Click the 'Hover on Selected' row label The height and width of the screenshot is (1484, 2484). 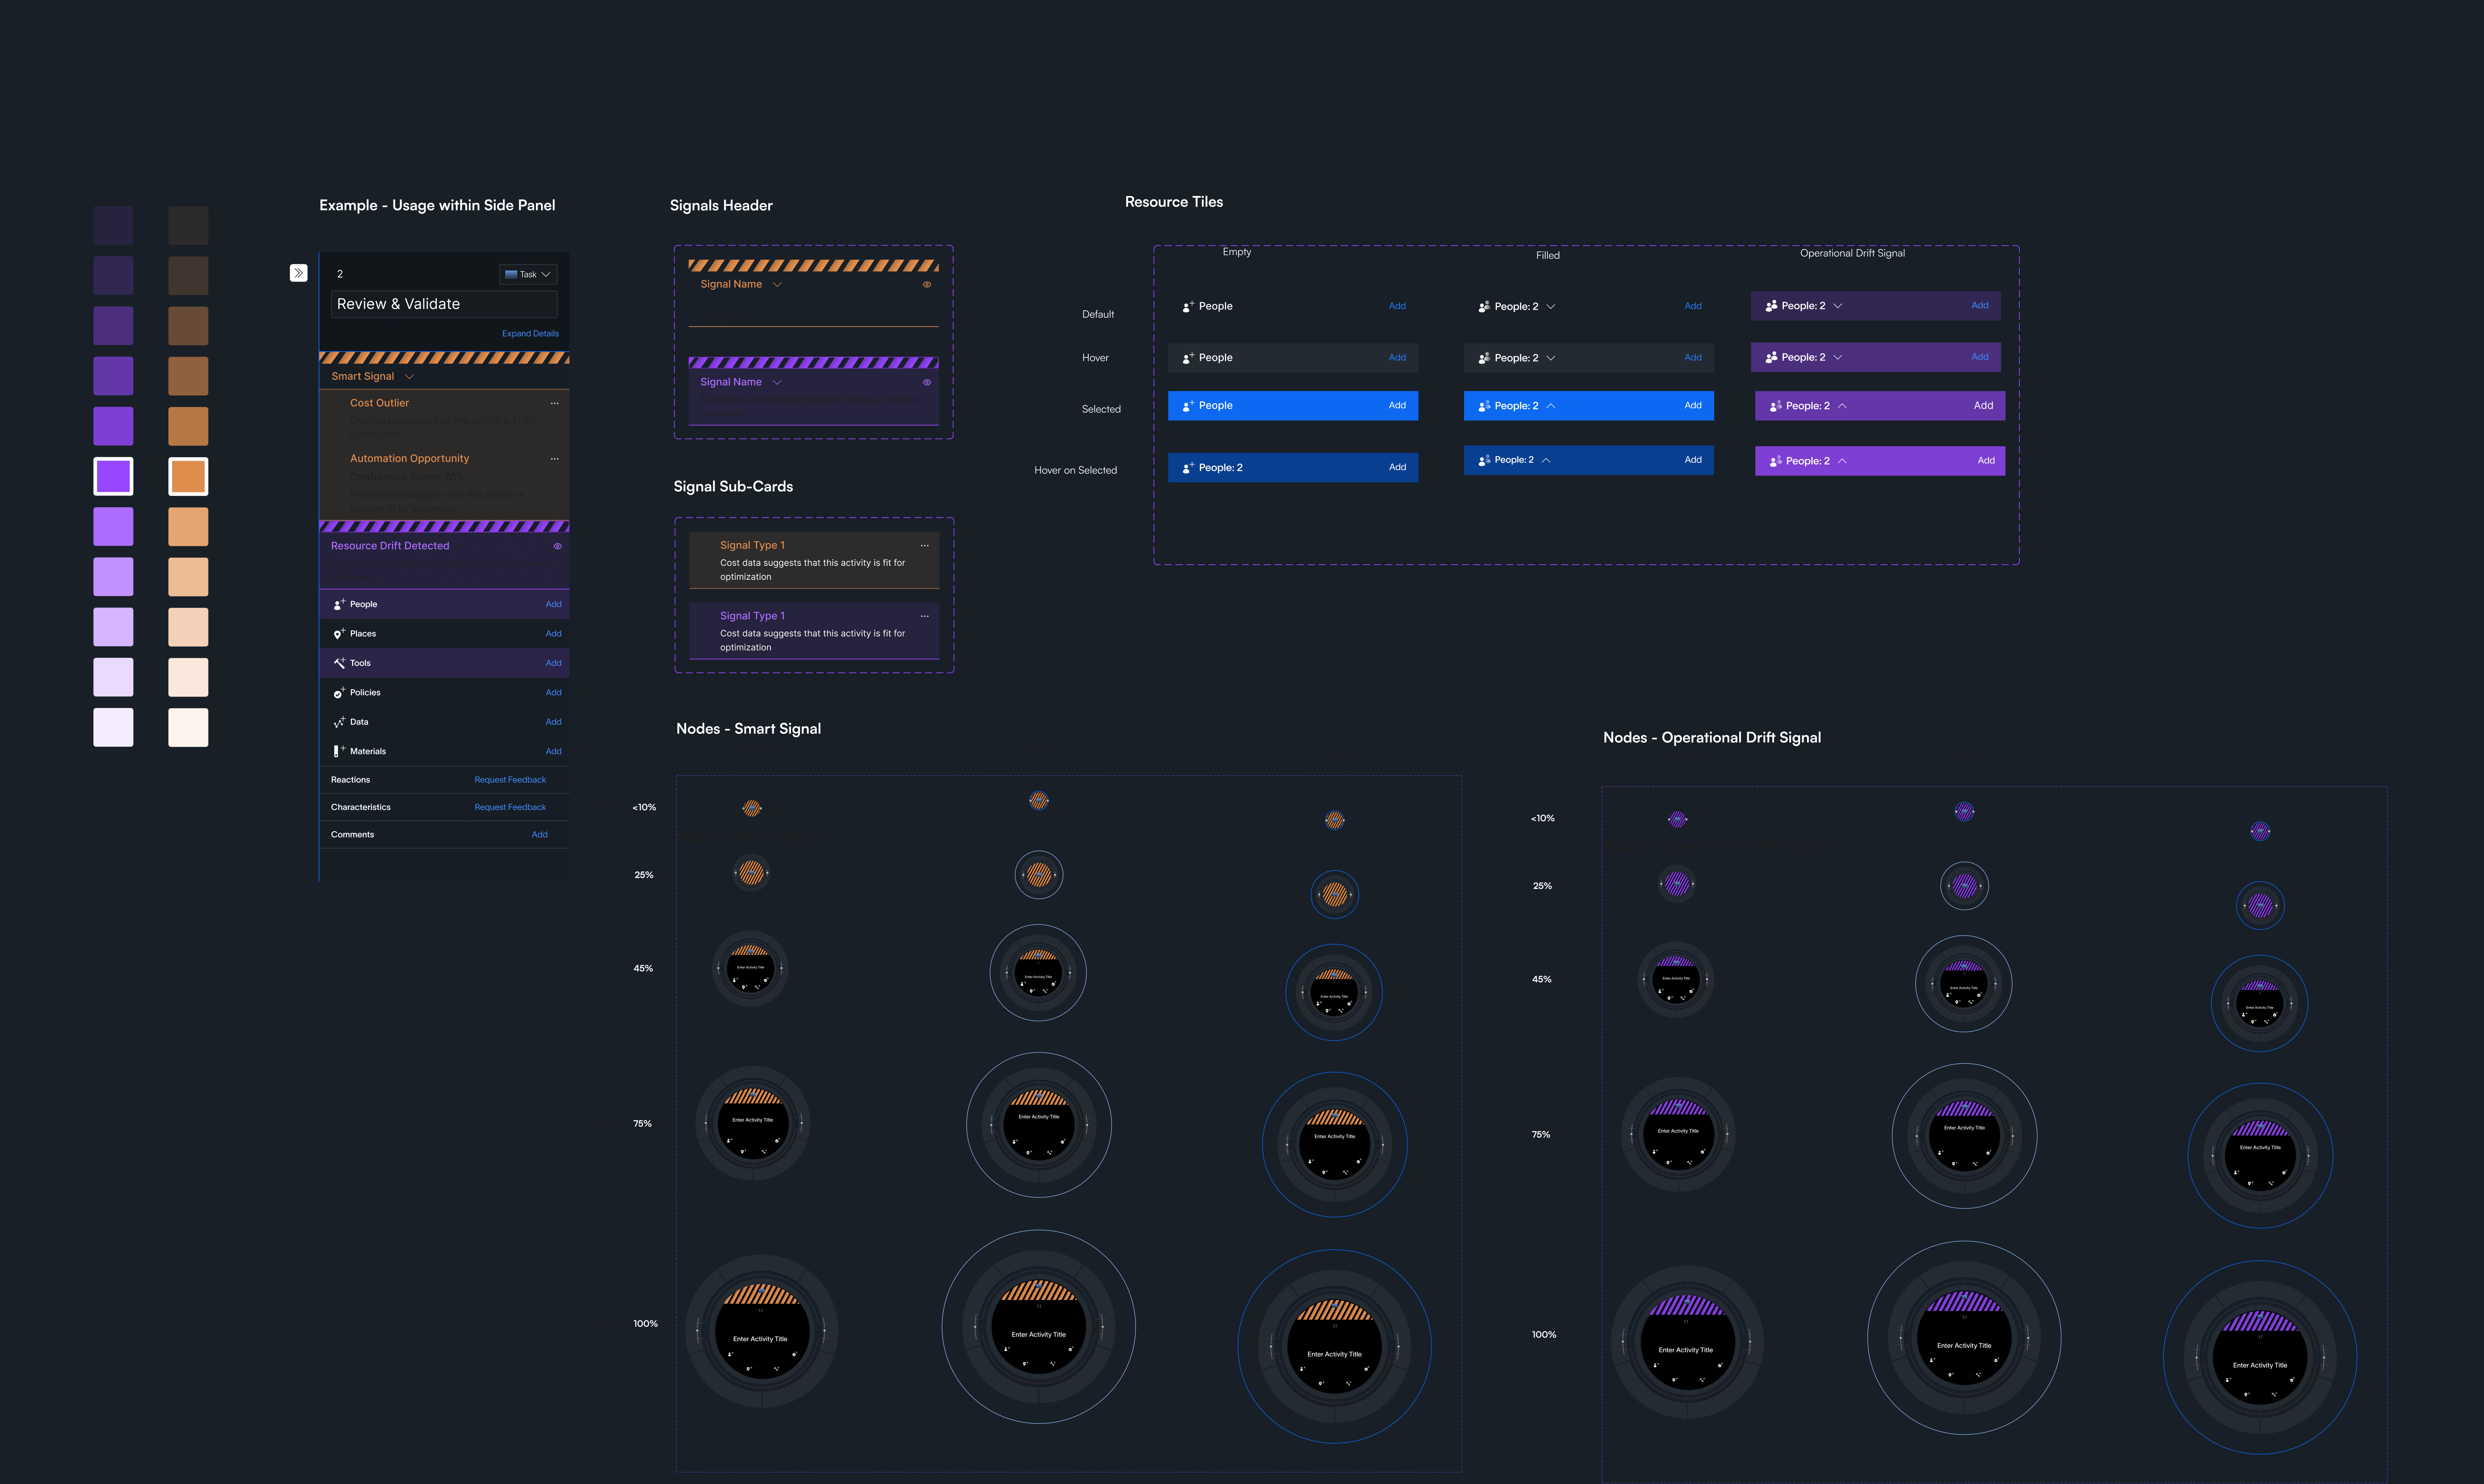point(1075,470)
